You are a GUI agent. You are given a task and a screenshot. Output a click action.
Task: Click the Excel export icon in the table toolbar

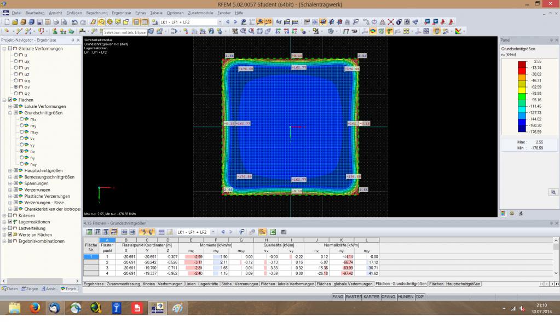pos(273,232)
